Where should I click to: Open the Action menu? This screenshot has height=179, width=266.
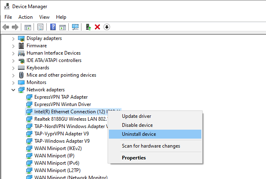pos(25,17)
